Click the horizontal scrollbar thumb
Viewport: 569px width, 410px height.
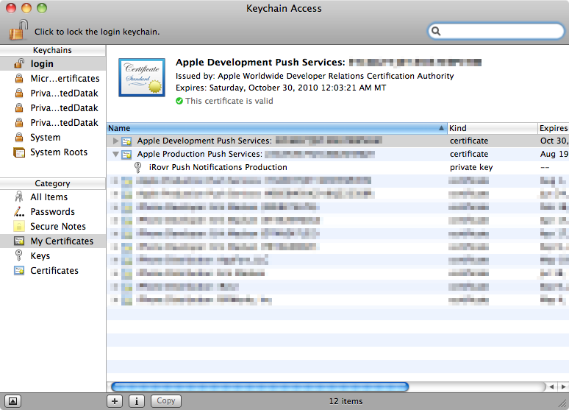point(260,386)
